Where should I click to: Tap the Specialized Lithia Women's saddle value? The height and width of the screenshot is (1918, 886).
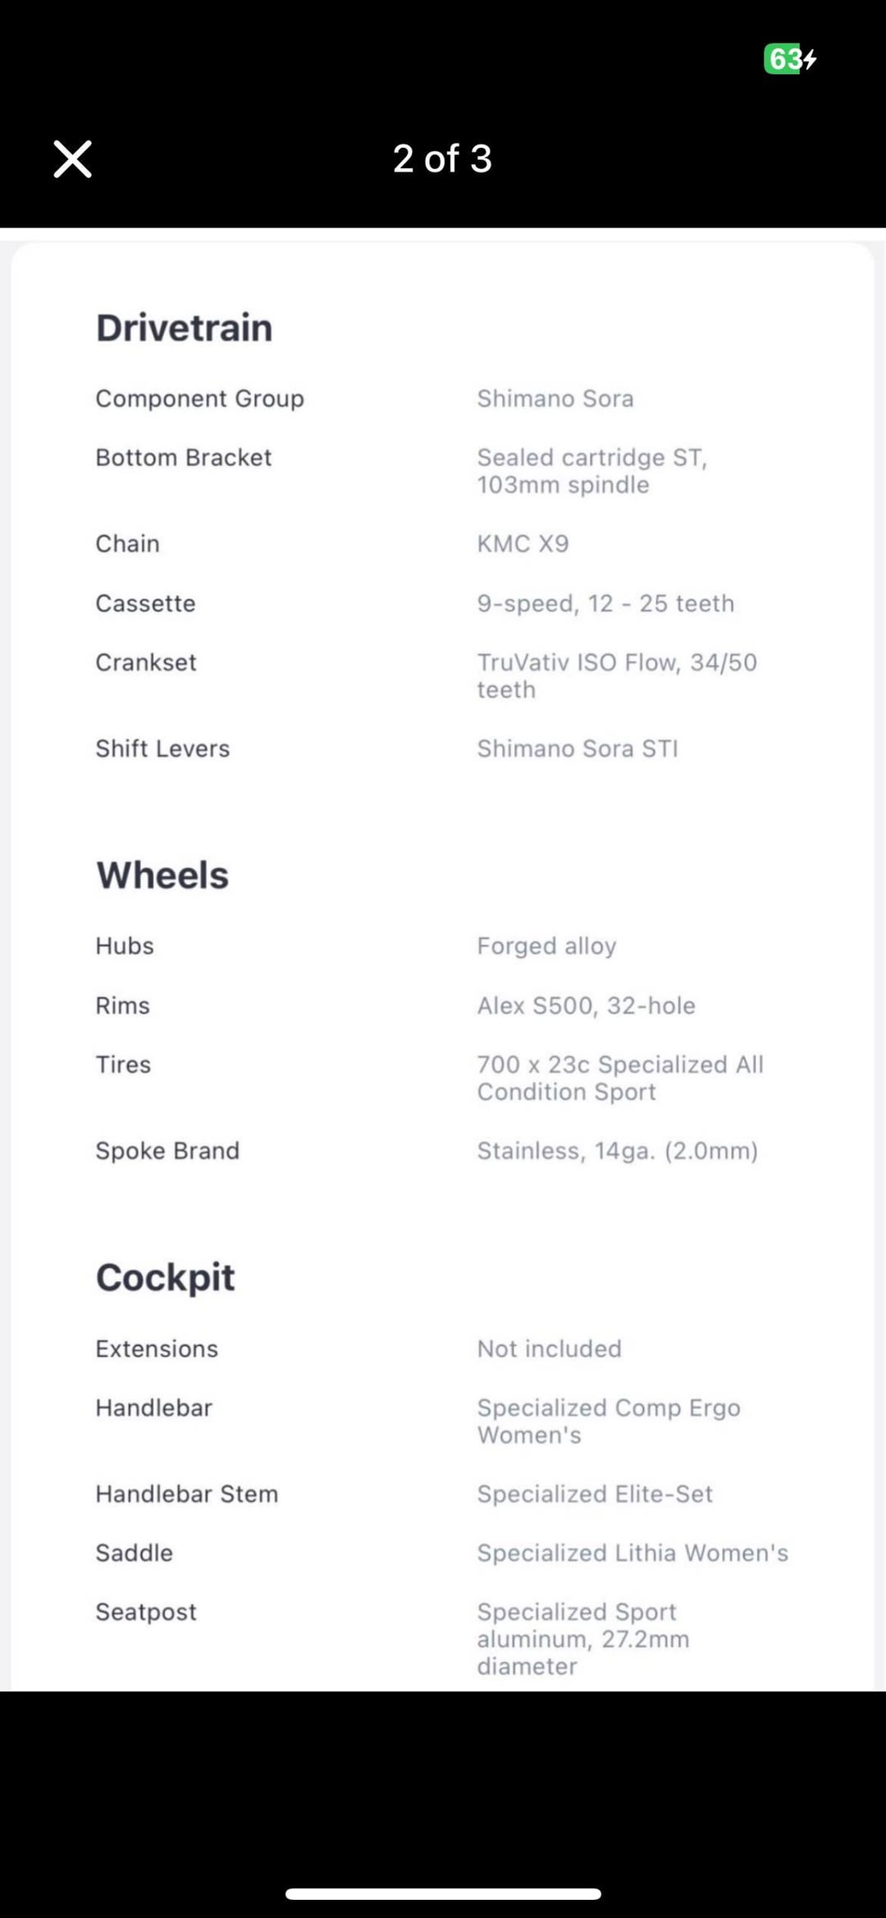(x=633, y=1553)
